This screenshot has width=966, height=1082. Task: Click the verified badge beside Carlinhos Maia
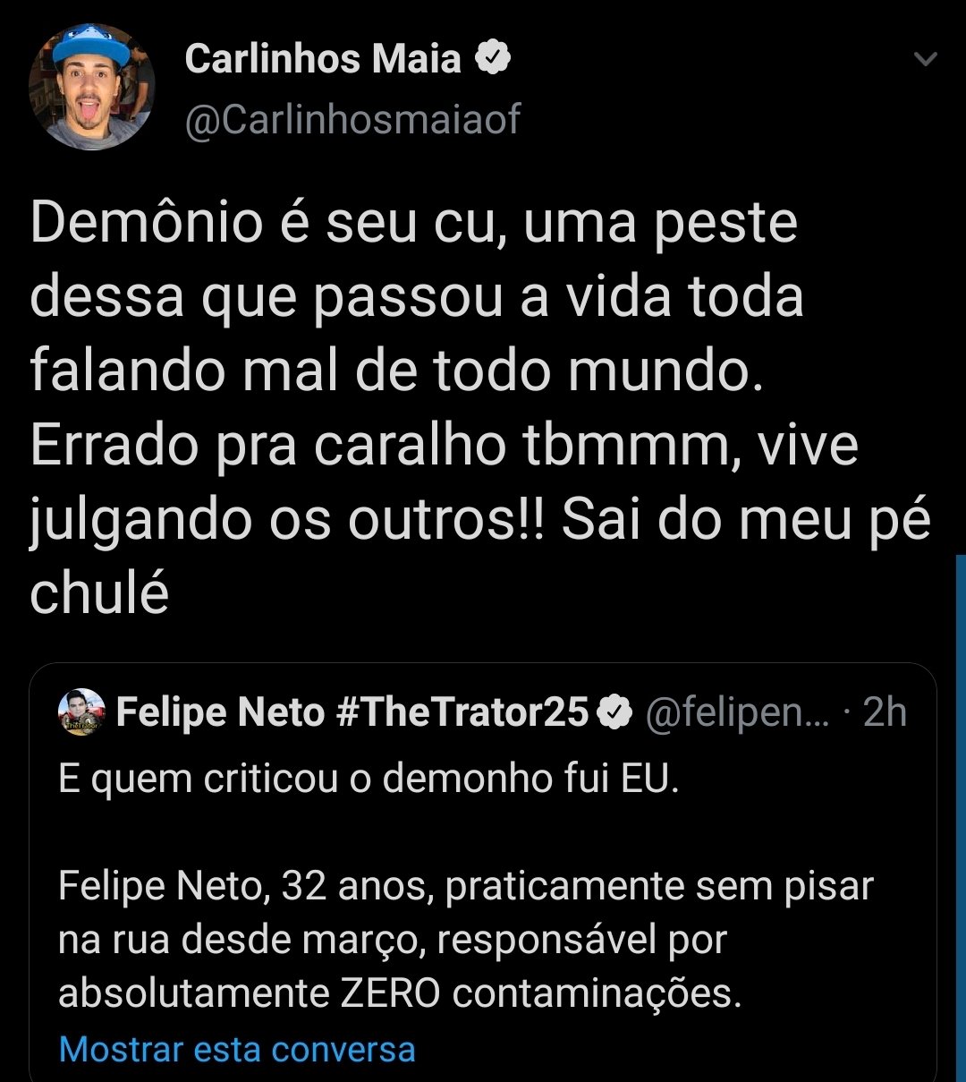tap(492, 60)
